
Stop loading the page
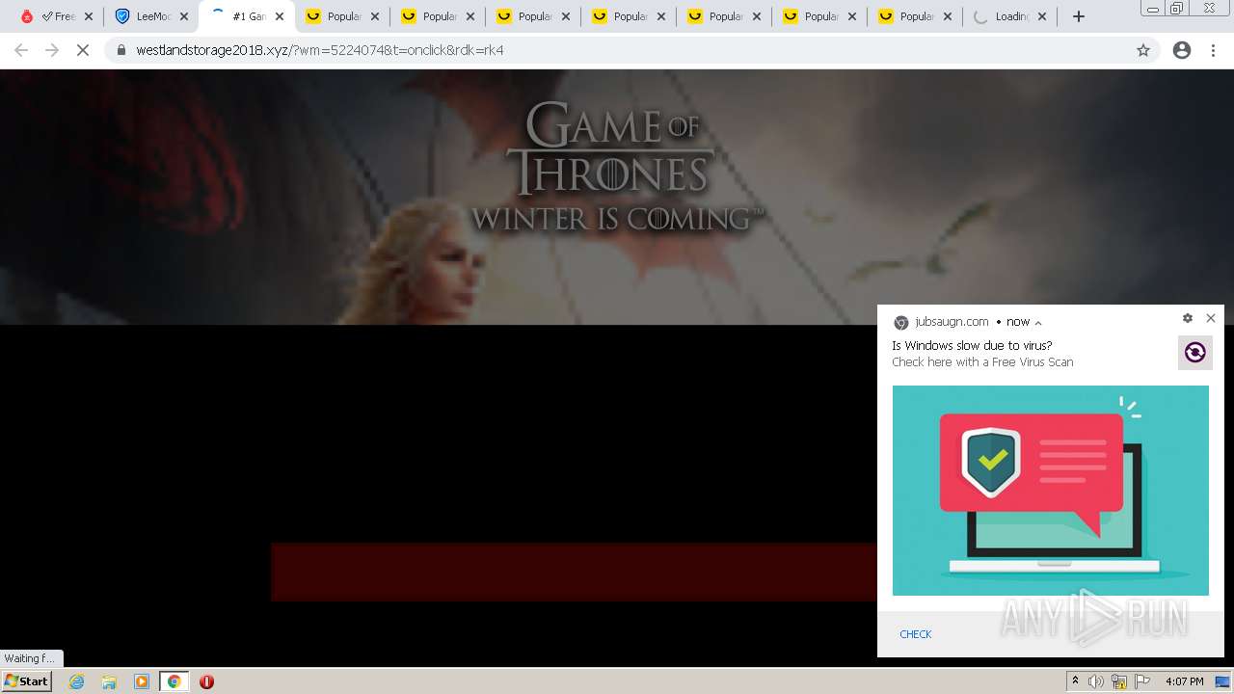click(83, 50)
